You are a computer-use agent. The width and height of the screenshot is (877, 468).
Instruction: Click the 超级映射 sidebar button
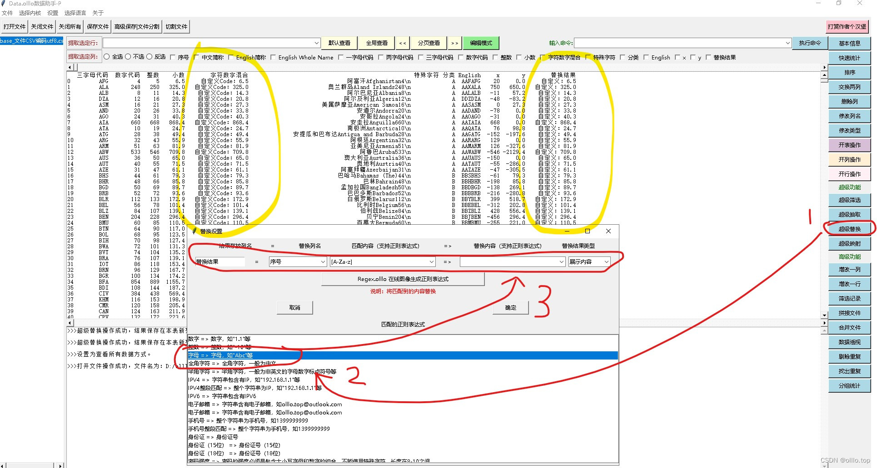click(849, 244)
